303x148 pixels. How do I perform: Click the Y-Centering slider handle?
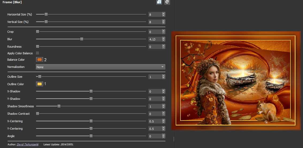91,128
